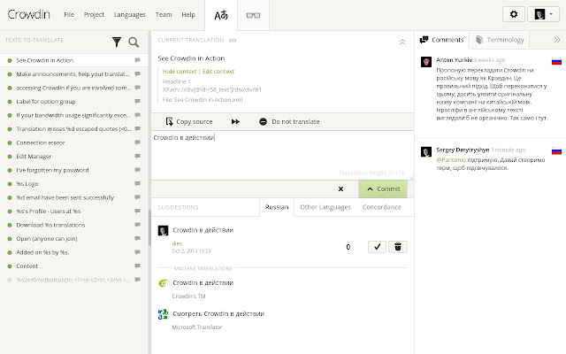Select string '%d email have been sent successfully'

point(74,197)
